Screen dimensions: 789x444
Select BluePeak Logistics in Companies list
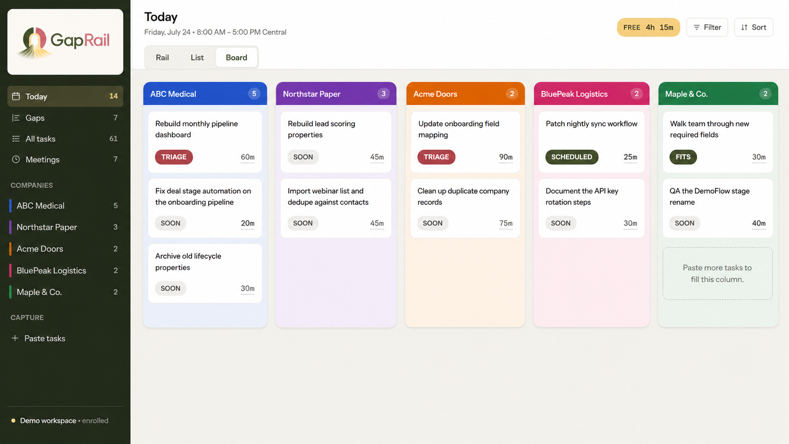65,270
